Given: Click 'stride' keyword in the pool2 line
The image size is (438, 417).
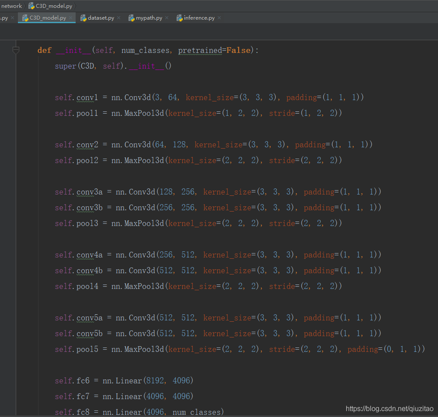Looking at the screenshot, I should click(282, 160).
